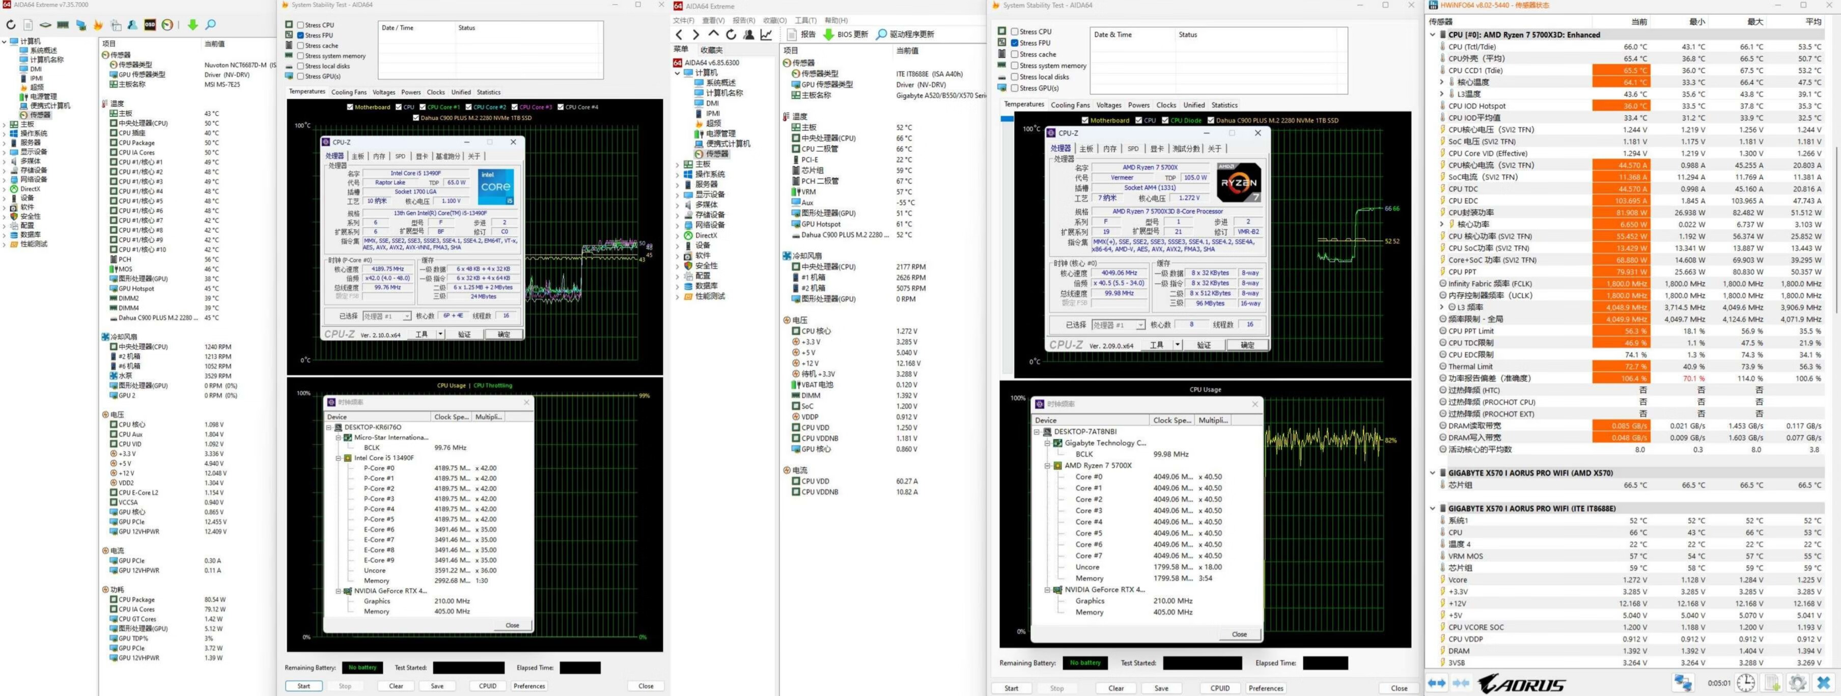Viewport: 1841px width, 696px height.
Task: Click Refresh icon in AIDA64 v7.35 toolbar
Action: [11, 25]
